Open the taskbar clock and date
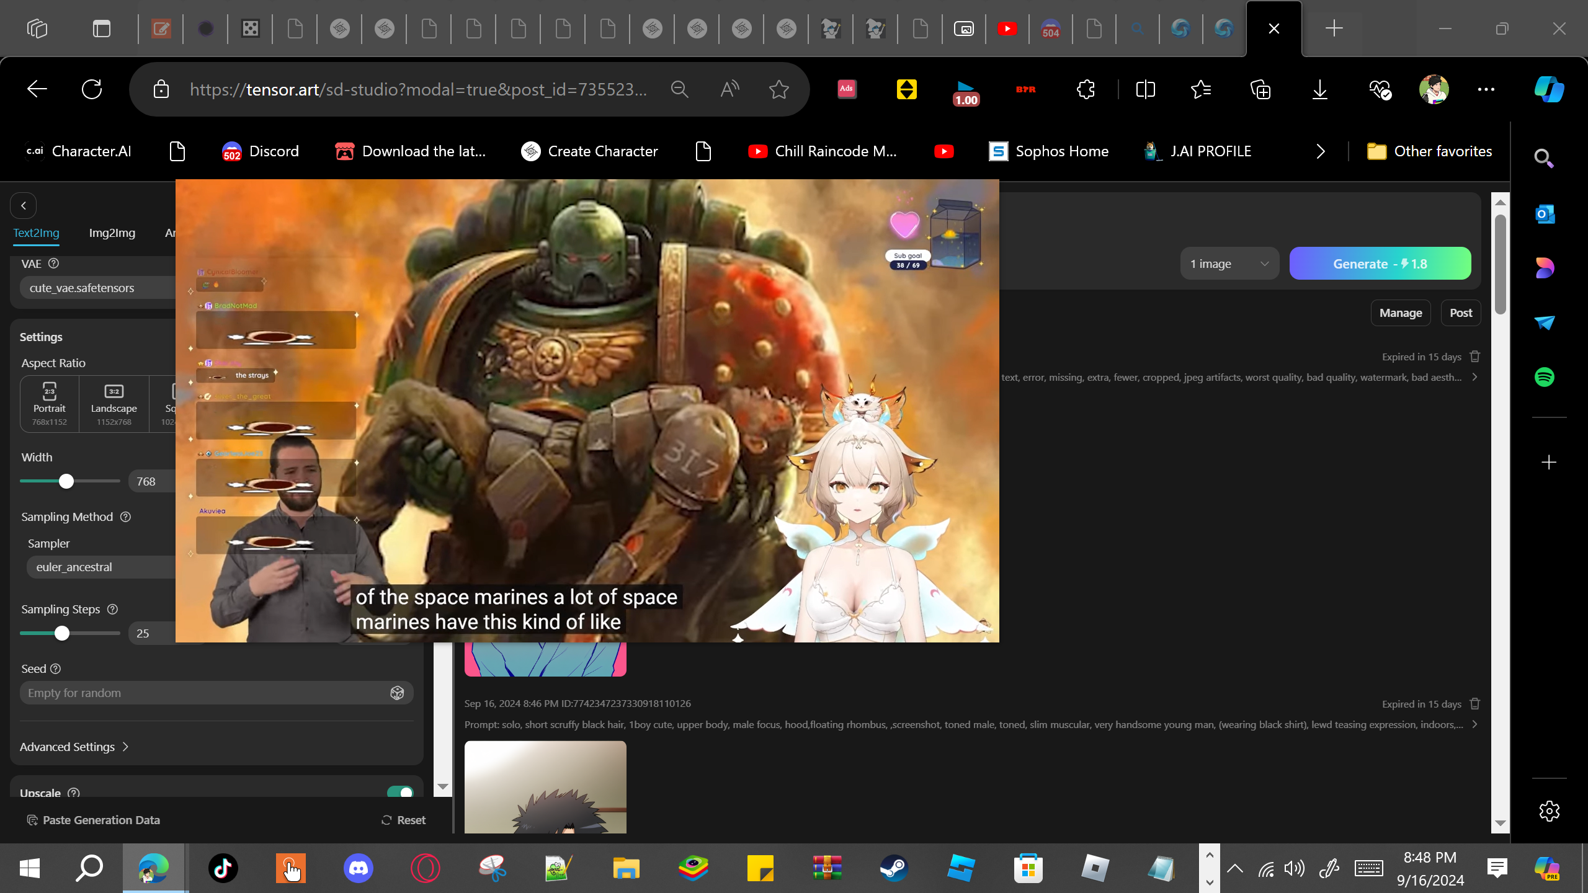 (1430, 868)
